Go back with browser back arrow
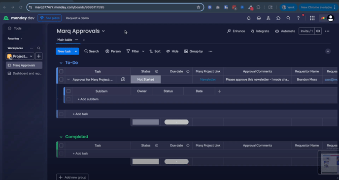339x180 pixels. [5, 7]
